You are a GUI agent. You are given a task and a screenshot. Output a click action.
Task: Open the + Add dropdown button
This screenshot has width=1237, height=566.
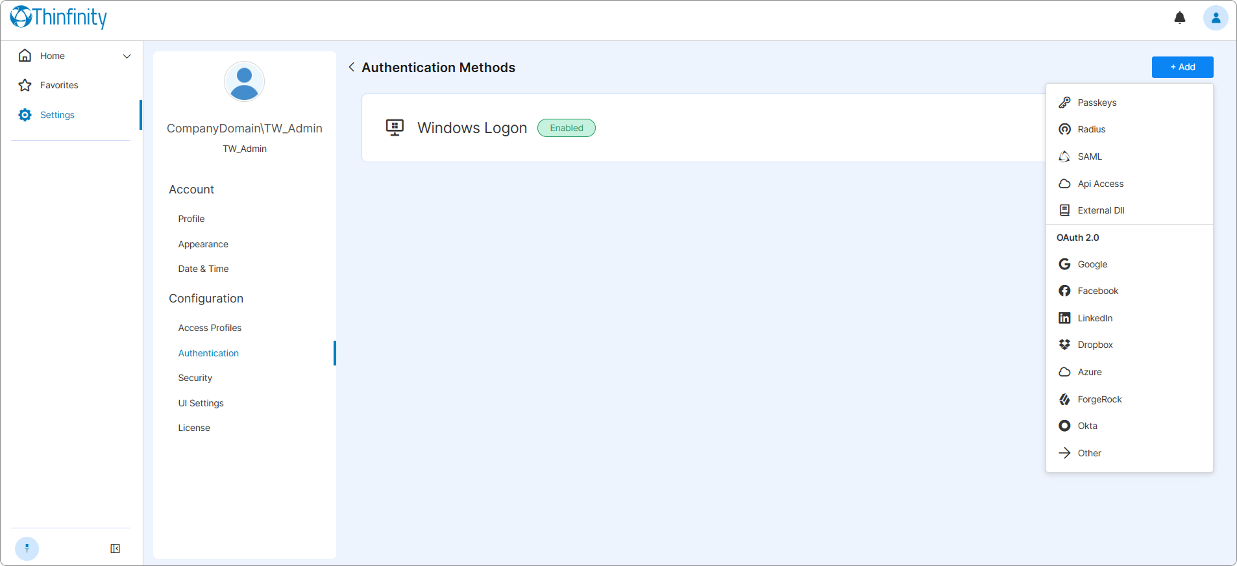(x=1182, y=67)
